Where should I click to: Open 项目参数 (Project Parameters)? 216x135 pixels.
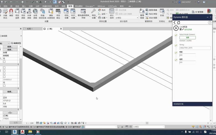tap(23, 14)
